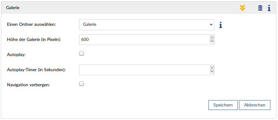This screenshot has width=278, height=120.
Task: Click the 'Einen Ordner auswählen:' label
Action: pos(31,25)
